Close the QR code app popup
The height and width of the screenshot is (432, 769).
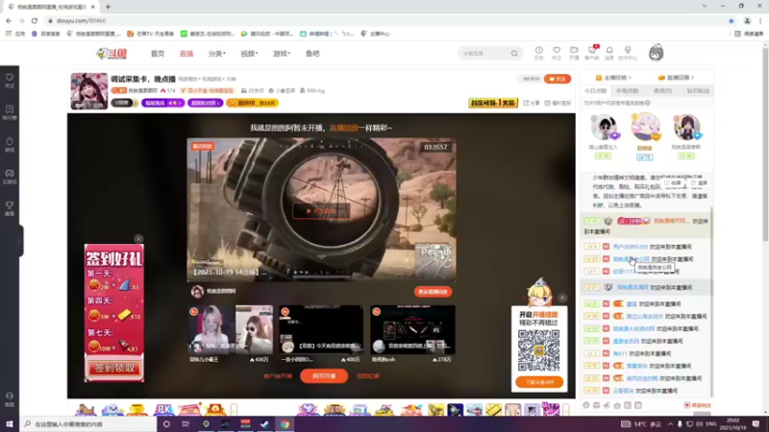[x=562, y=298]
